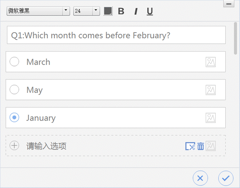Viewport: 240px width, 188px height.
Task: Confirm the question with the checkmark button
Action: 226,178
